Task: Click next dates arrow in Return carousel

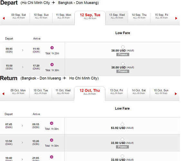Action: 176,94
